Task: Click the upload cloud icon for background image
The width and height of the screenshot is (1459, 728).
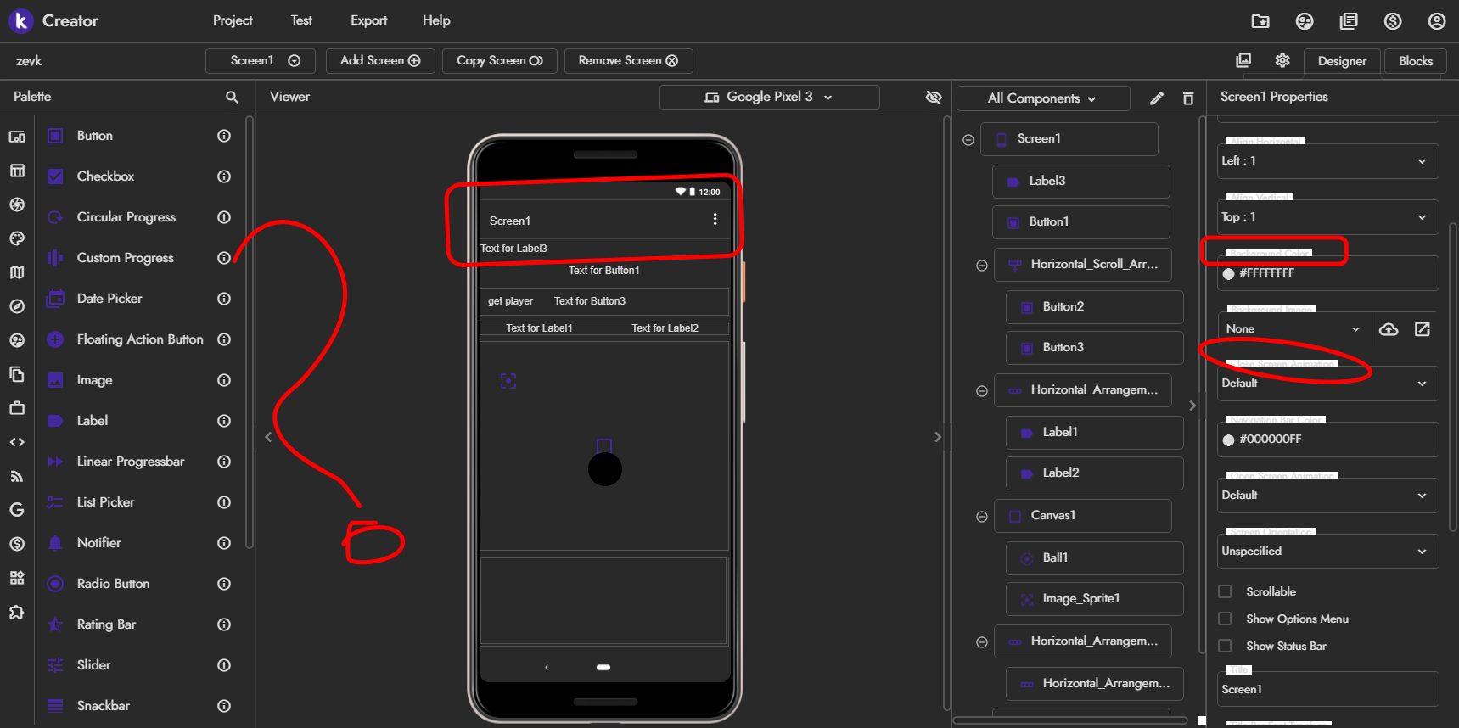Action: (x=1389, y=329)
